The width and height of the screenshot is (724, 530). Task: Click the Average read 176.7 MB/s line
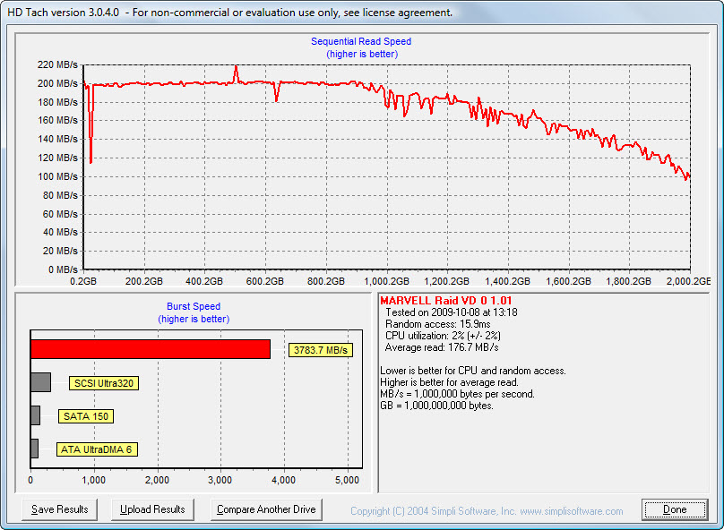442,347
